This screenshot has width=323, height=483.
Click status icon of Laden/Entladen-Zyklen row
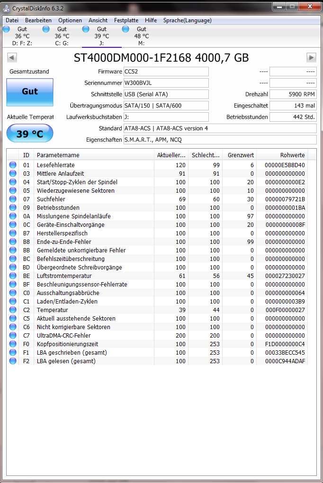[x=13, y=301]
